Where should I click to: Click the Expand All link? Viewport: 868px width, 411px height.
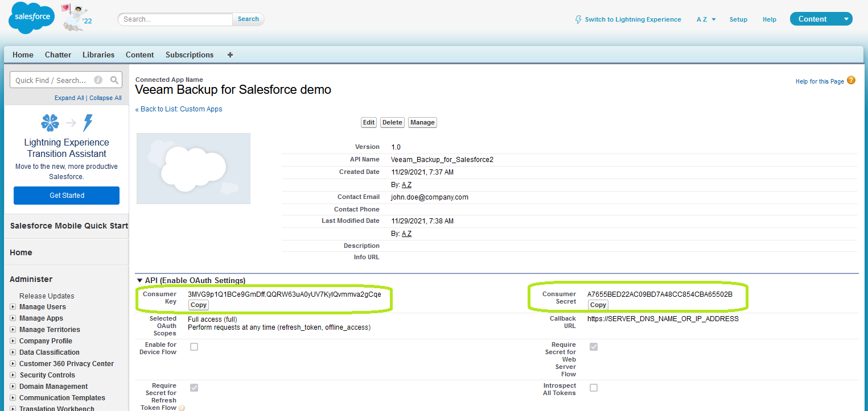69,98
